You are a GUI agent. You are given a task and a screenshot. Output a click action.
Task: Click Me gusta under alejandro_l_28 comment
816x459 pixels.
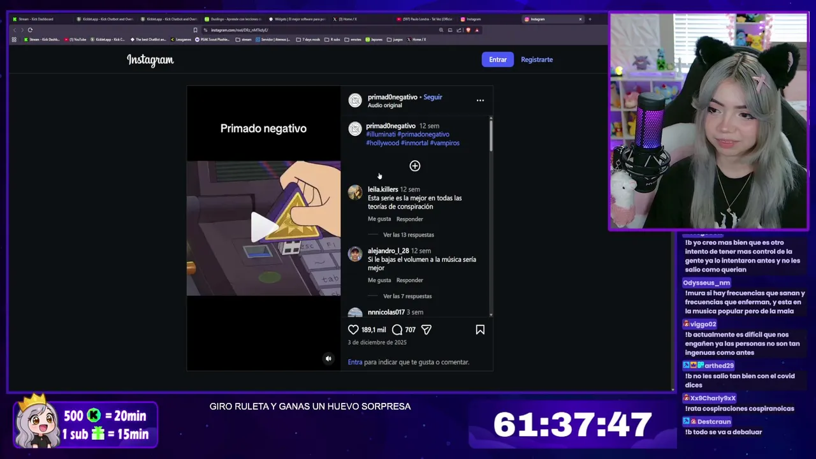coord(379,280)
